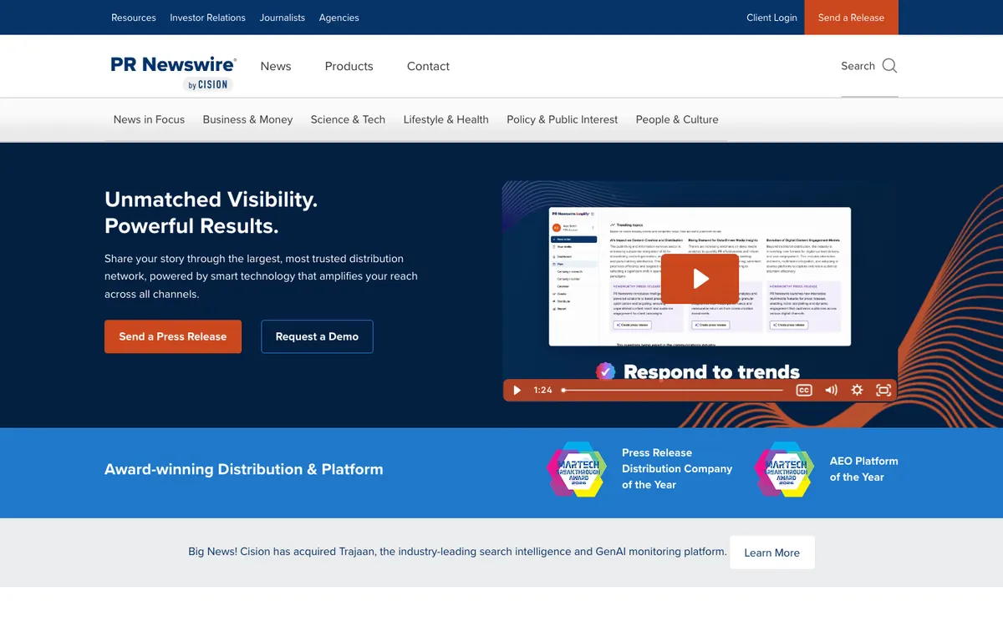Image resolution: width=1003 pixels, height=626 pixels.
Task: Open the Contact menu
Action: [x=428, y=66]
